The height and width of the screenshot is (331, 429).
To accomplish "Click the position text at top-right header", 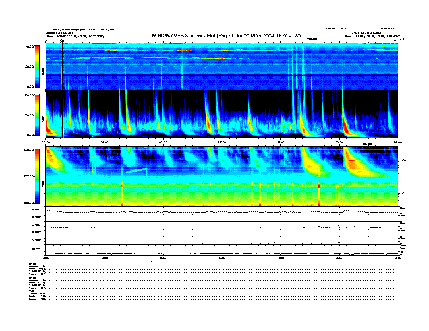I will tap(373, 36).
